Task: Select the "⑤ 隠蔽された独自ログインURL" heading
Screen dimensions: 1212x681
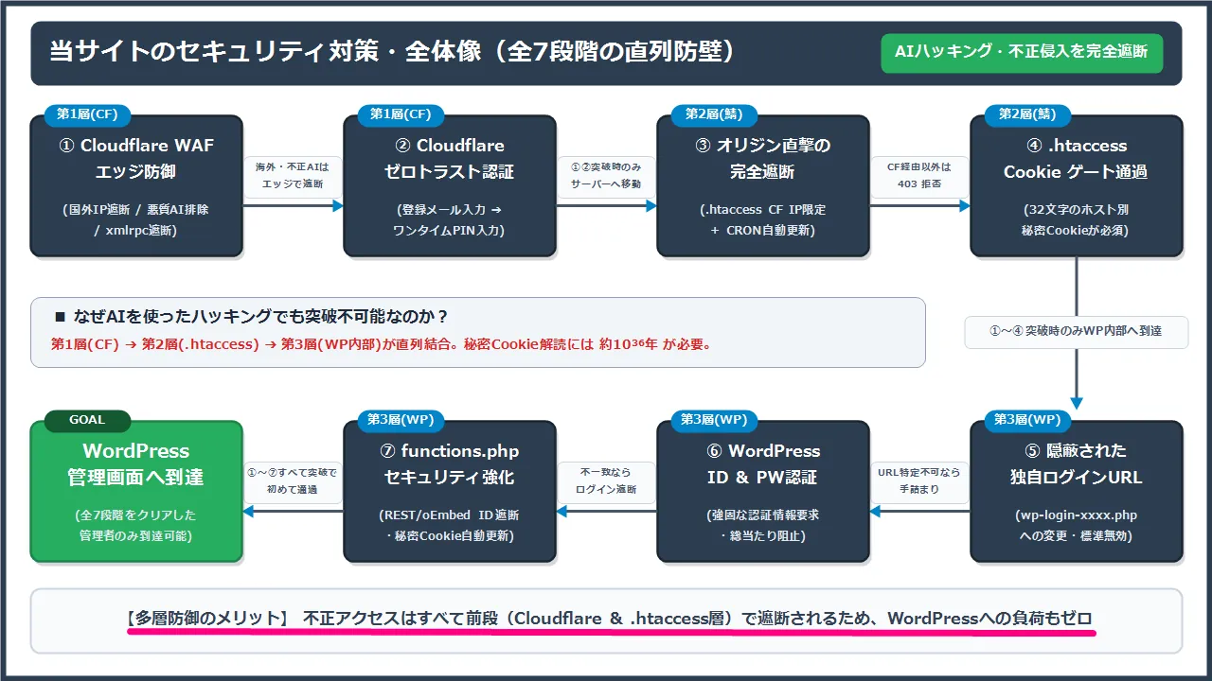Action: 1076,463
